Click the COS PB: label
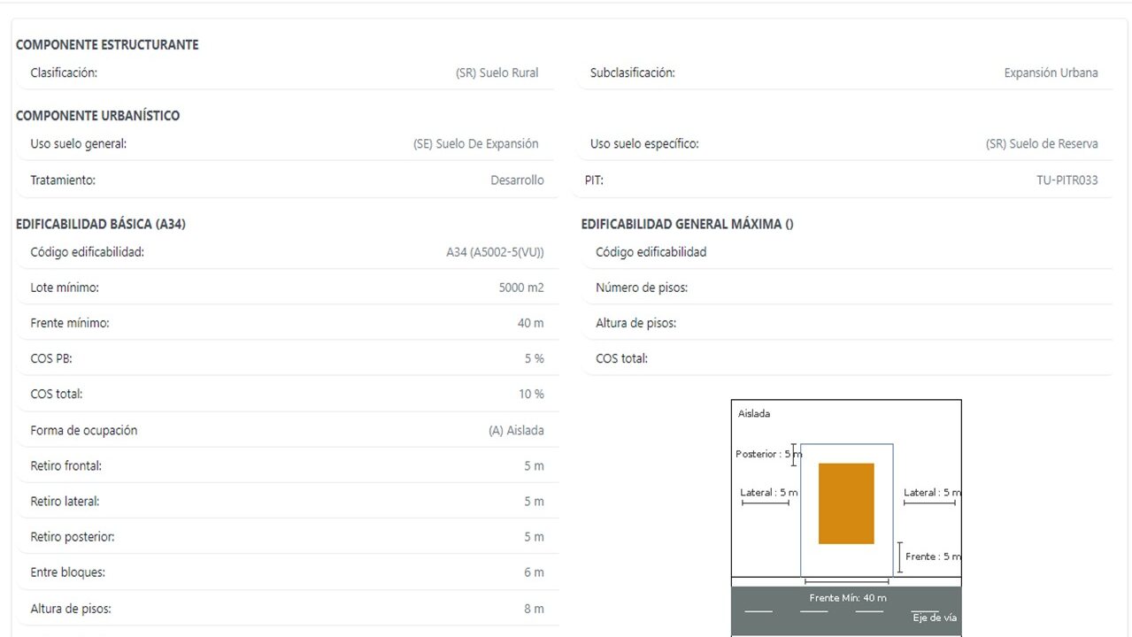The height and width of the screenshot is (637, 1132). point(51,359)
